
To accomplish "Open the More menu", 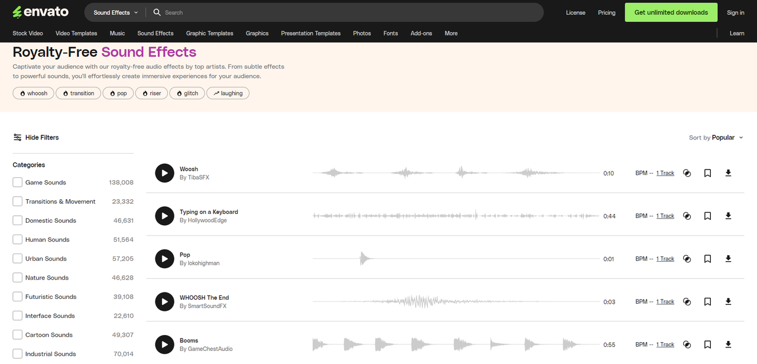I will point(451,33).
